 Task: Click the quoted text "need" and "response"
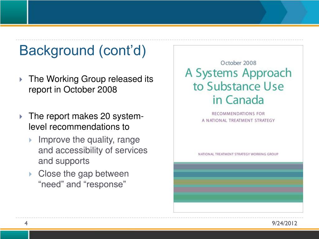[x=82, y=184]
